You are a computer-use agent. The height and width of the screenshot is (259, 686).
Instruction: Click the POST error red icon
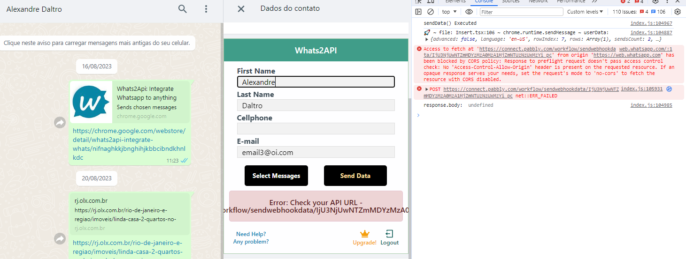pyautogui.click(x=419, y=89)
